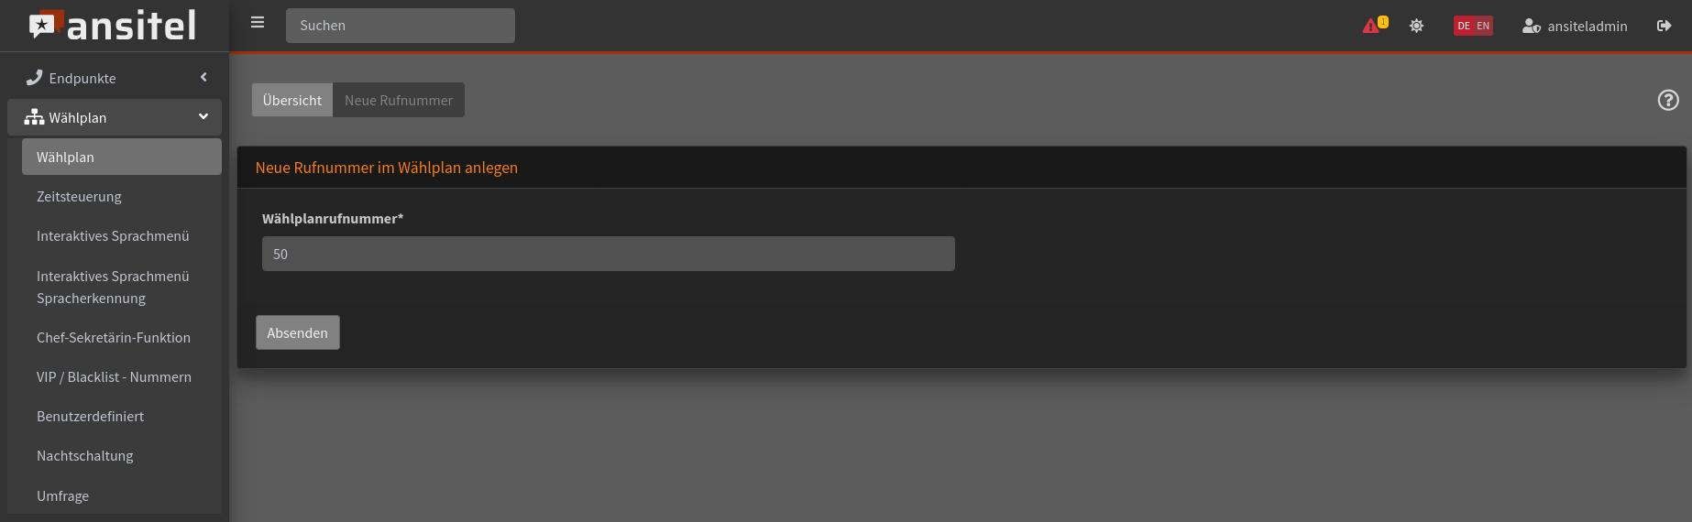Open Zeitsteuerung in the sidebar
Image resolution: width=1692 pixels, height=522 pixels.
pyautogui.click(x=79, y=196)
